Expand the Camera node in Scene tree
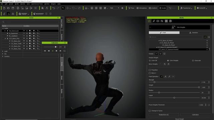Viewport: 214px width, 120px height. [3, 56]
